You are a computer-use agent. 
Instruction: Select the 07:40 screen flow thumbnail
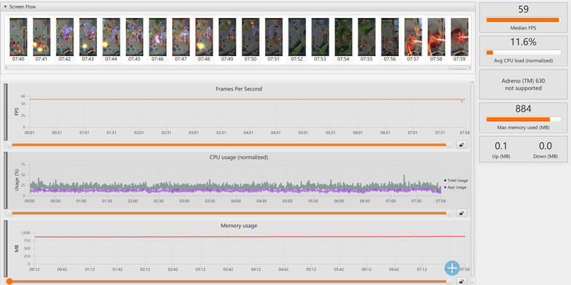point(18,37)
